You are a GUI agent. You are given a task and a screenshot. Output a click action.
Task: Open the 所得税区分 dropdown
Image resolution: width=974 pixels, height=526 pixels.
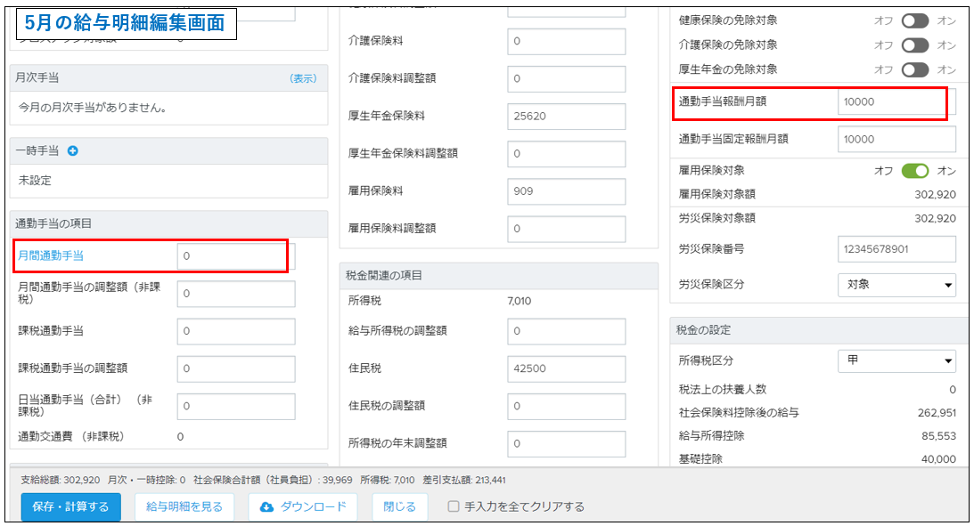pyautogui.click(x=896, y=360)
